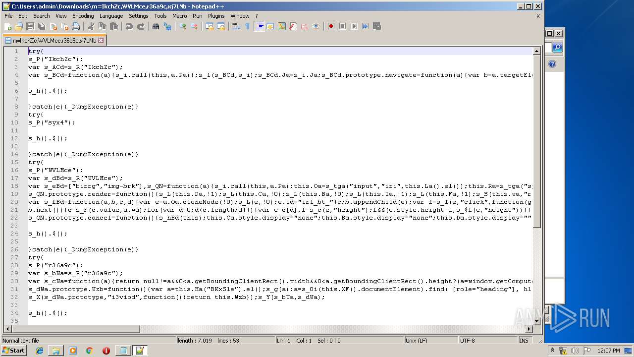The width and height of the screenshot is (634, 357).
Task: Toggle show all characters pilcrow icon
Action: [x=247, y=26]
